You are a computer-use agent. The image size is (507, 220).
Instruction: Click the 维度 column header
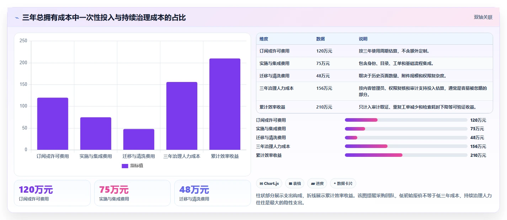click(x=264, y=39)
